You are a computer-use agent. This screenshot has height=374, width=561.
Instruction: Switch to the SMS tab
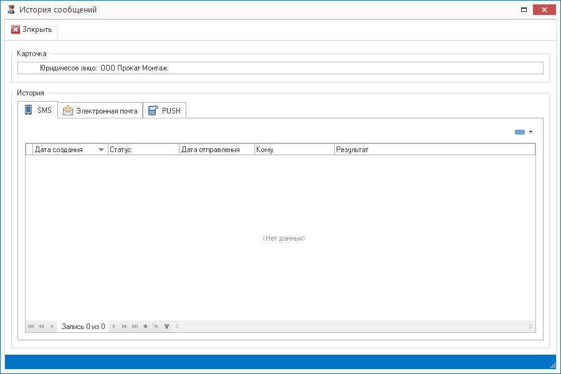pyautogui.click(x=38, y=110)
